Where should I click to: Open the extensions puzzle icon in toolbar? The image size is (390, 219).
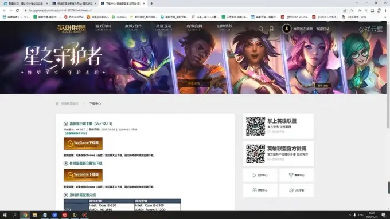coord(360,11)
